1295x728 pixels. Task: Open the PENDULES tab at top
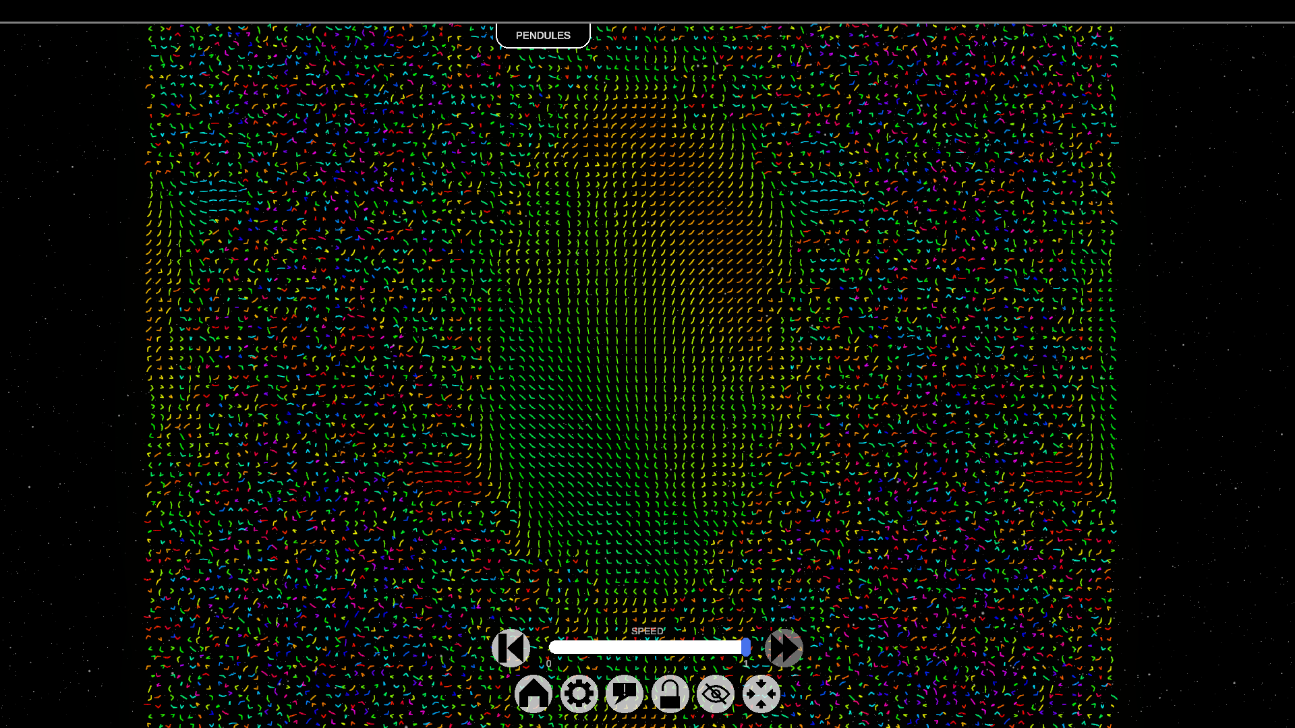pyautogui.click(x=543, y=35)
